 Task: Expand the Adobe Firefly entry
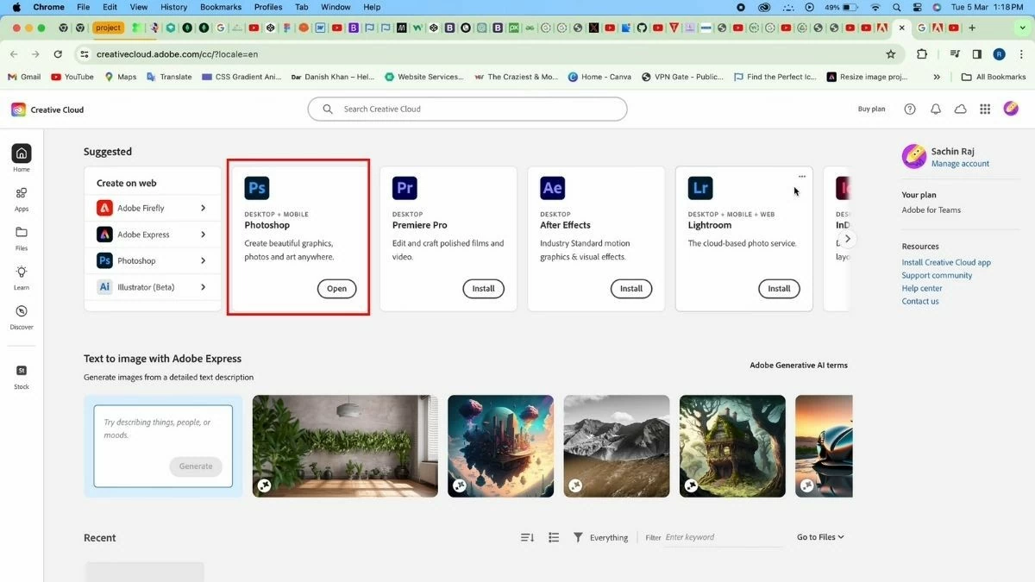point(153,208)
